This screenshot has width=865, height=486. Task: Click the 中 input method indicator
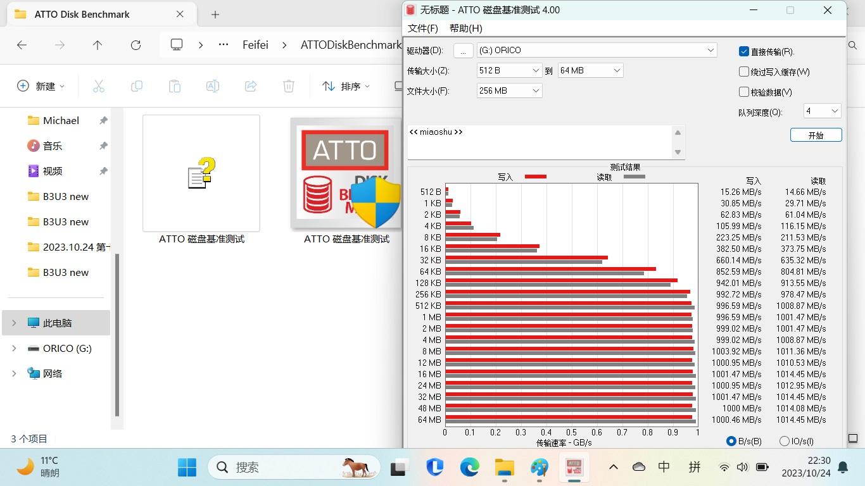click(x=664, y=468)
